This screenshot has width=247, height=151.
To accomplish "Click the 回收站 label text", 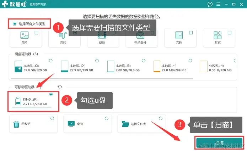I will click(x=26, y=124).
